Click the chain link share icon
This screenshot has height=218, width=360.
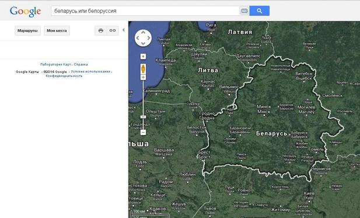coord(113,30)
